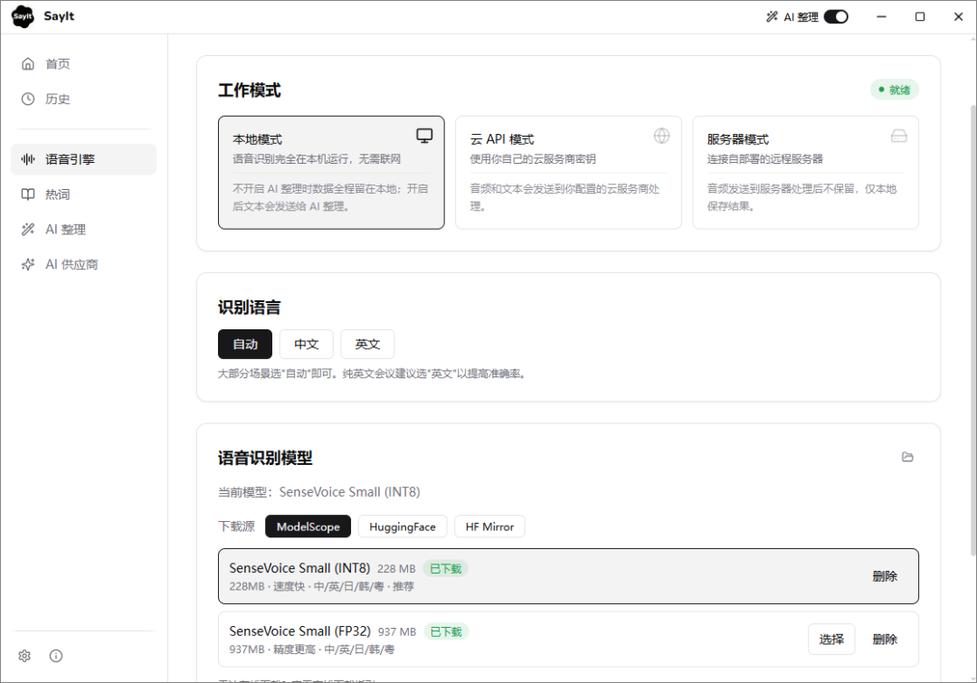
Task: Click the monitor icon in 本地模式 card
Action: pos(424,136)
